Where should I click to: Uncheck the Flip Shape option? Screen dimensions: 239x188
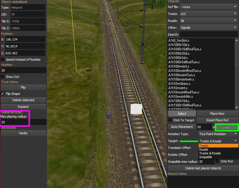tap(3, 94)
